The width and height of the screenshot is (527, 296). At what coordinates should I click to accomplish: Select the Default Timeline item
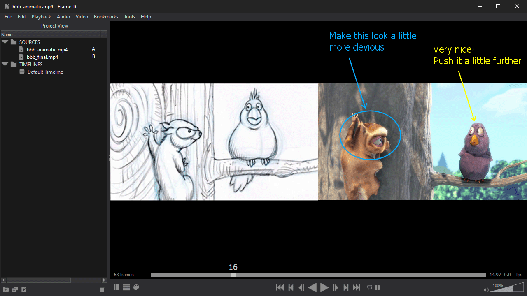(45, 72)
